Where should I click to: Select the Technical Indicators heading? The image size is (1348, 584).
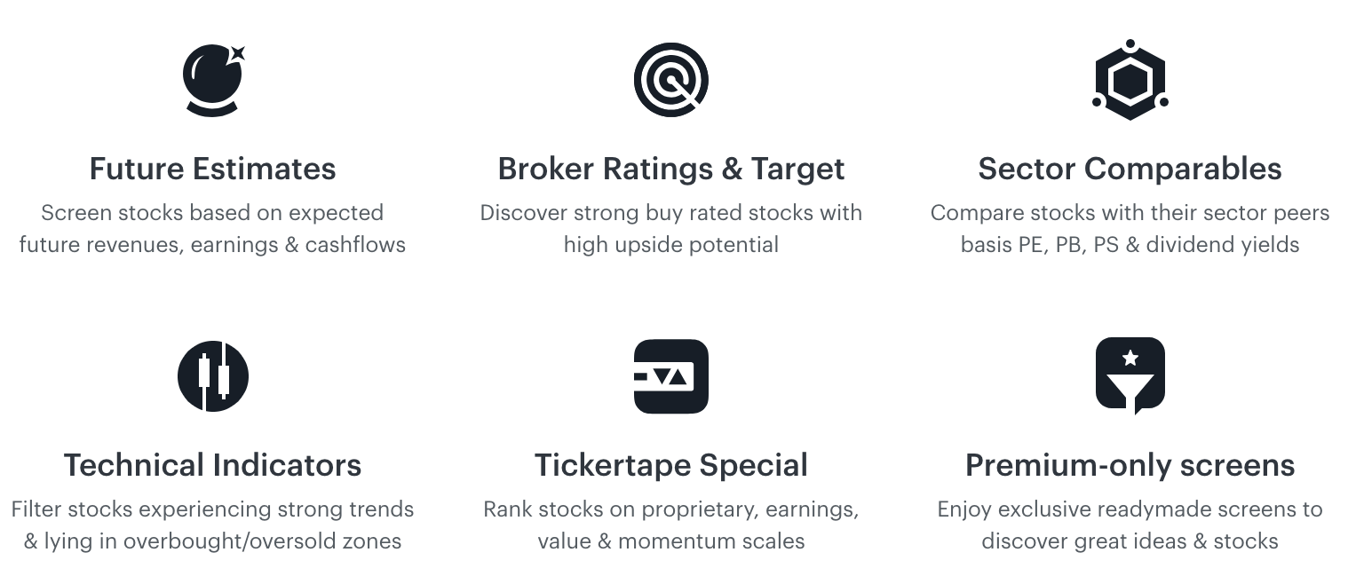coord(213,465)
